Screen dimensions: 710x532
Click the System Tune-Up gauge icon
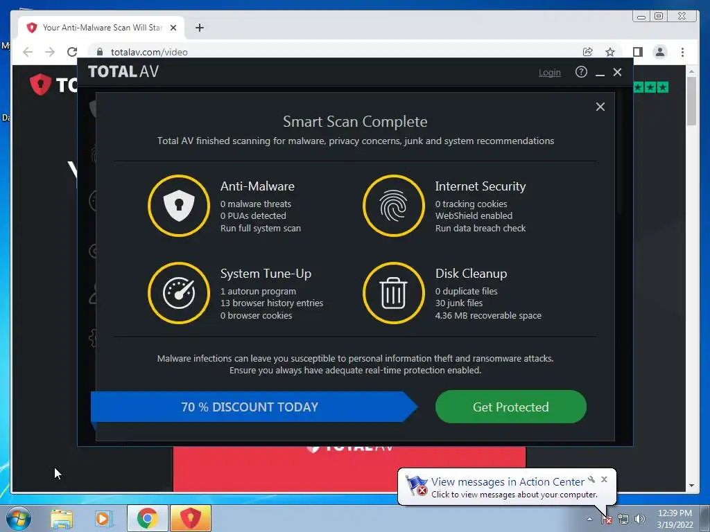(179, 293)
